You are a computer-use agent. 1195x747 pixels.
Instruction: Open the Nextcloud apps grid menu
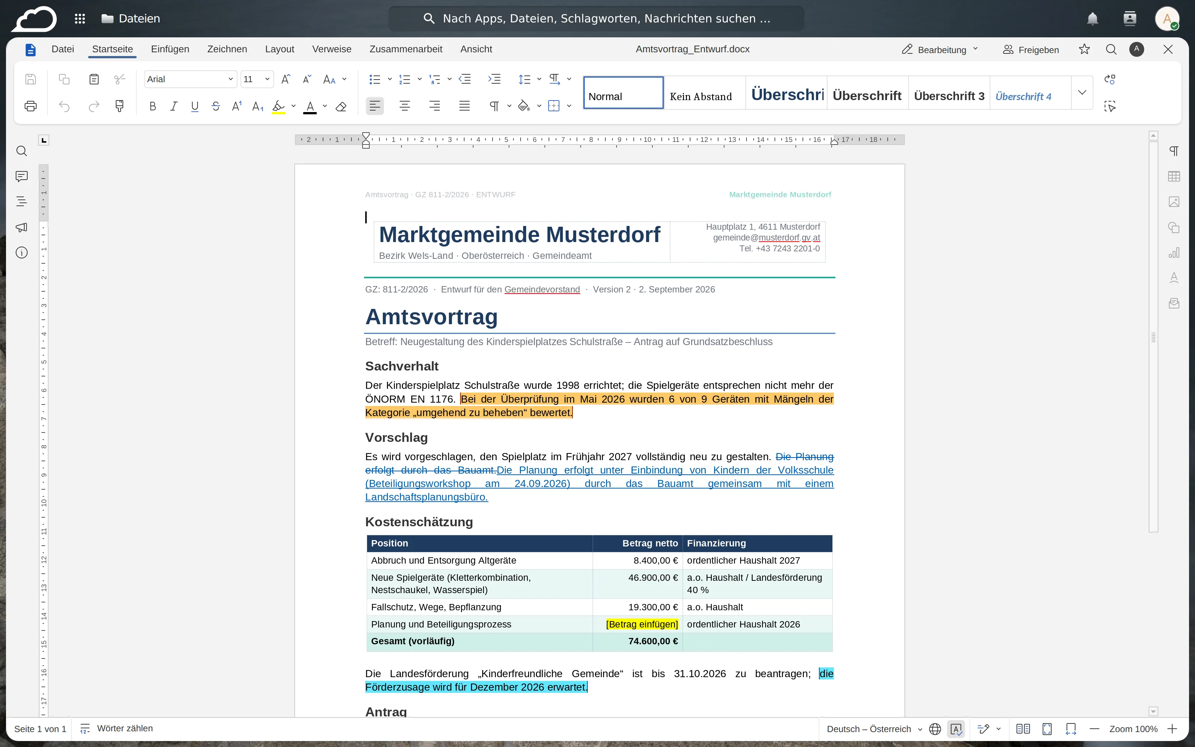80,19
